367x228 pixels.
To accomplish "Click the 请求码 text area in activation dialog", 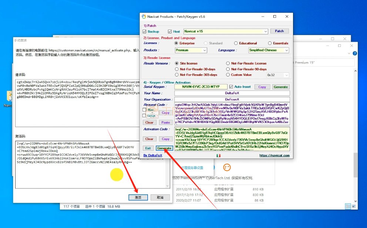I will (77, 103).
